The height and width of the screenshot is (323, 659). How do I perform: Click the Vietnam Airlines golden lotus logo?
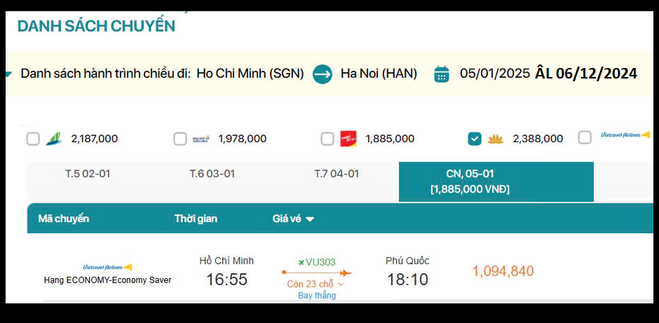(x=496, y=139)
